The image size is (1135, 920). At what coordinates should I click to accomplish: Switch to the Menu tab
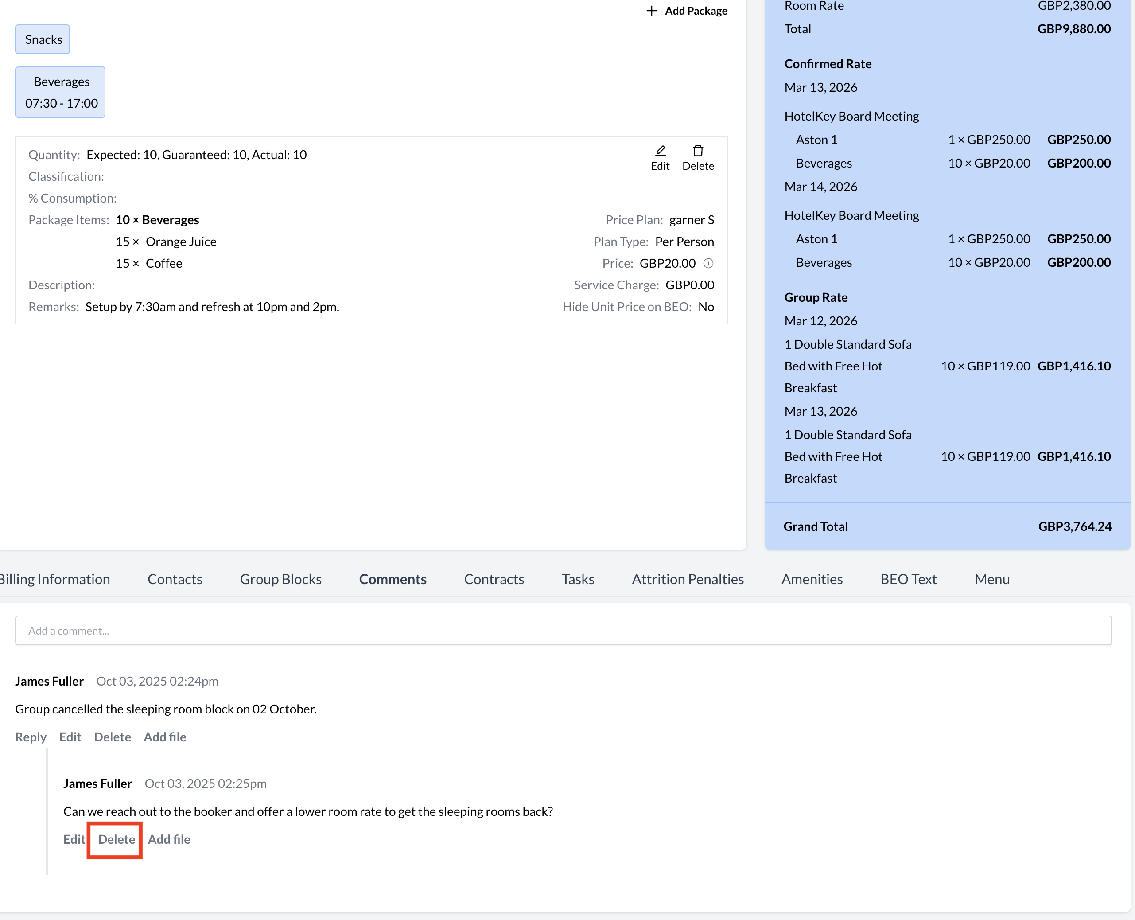coord(992,579)
